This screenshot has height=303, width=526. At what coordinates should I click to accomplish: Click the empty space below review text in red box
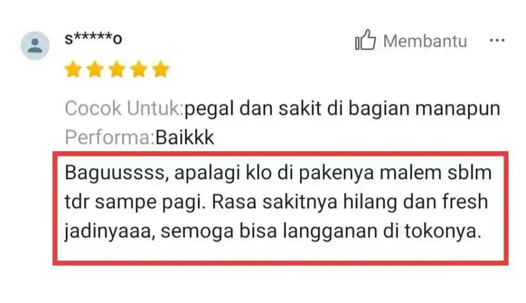(x=280, y=251)
